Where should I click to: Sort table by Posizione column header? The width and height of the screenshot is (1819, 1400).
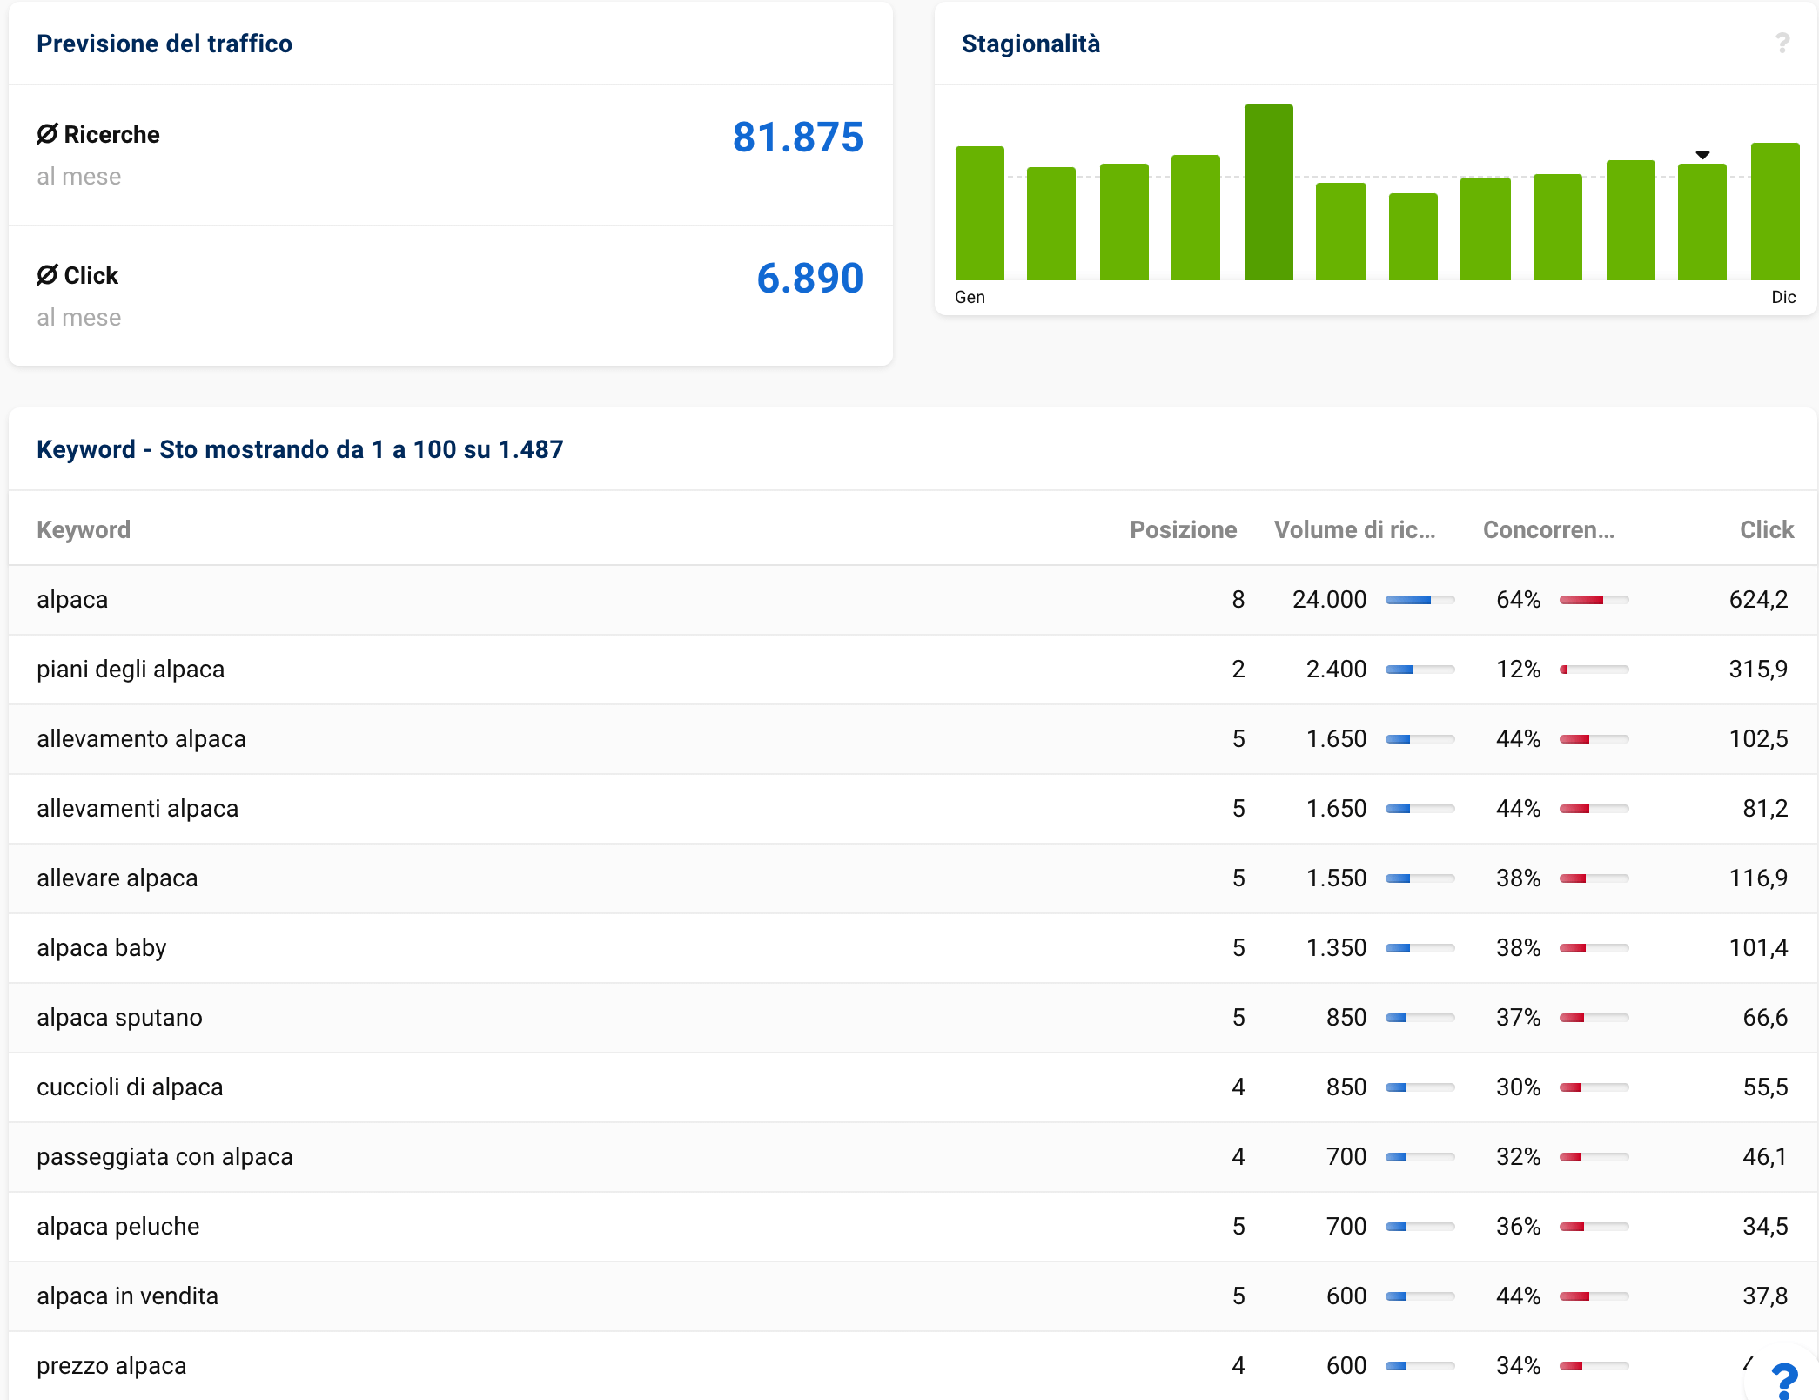1183,529
